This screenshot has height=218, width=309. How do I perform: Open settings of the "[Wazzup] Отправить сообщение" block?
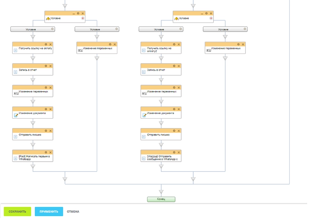174,152
